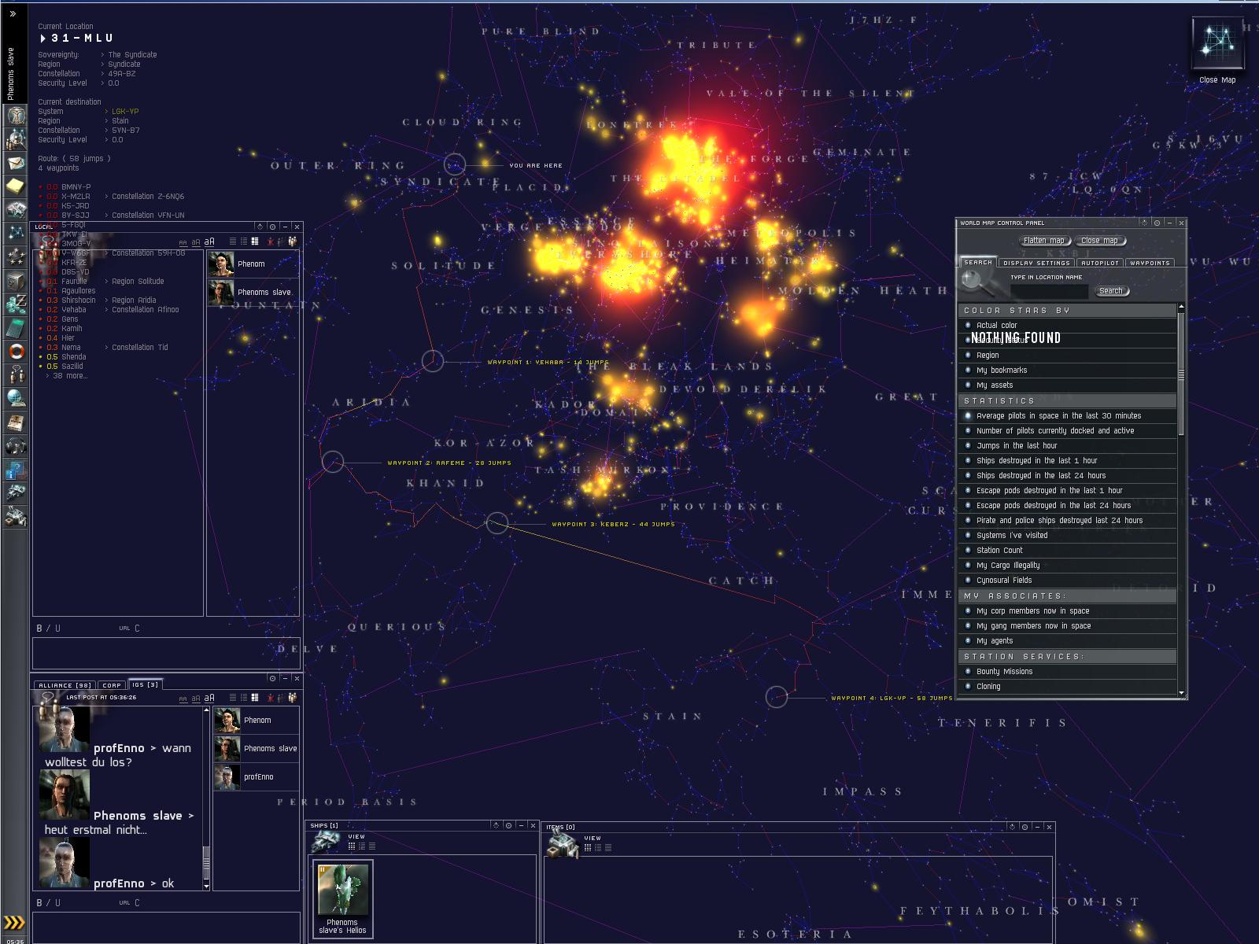Click the lifebuoy help icon
The image size is (1259, 944).
click(16, 352)
